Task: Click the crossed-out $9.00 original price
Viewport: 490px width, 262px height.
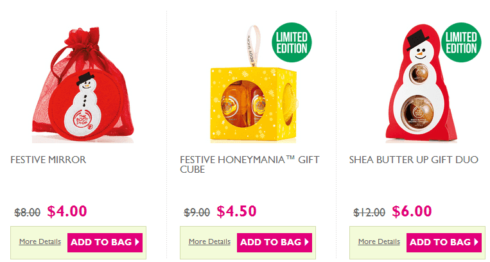Action: pyautogui.click(x=197, y=213)
